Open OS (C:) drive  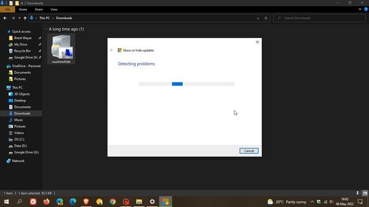(x=19, y=139)
